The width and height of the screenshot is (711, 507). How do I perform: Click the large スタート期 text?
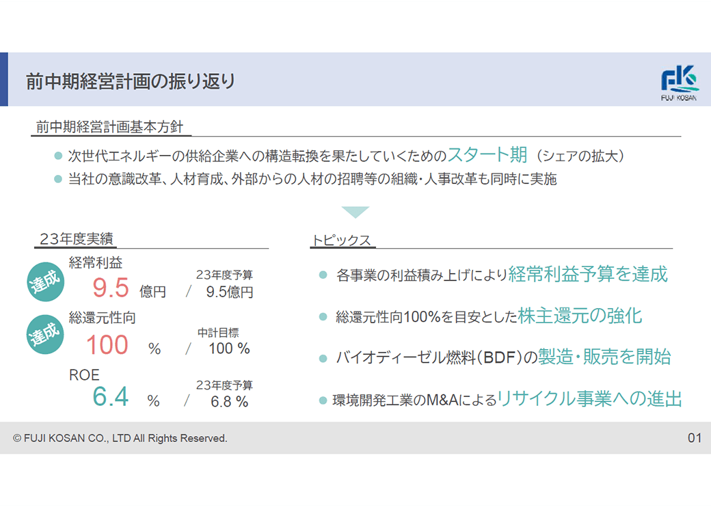[x=487, y=154]
